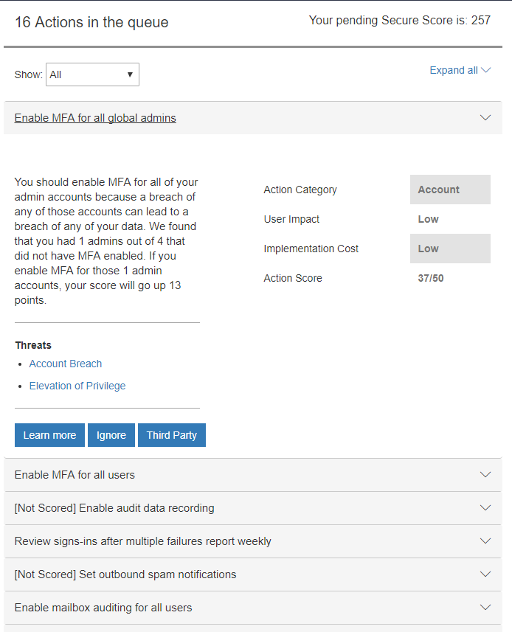The image size is (512, 632).
Task: Open Set outbound spam notifications action title
Action: (x=125, y=574)
